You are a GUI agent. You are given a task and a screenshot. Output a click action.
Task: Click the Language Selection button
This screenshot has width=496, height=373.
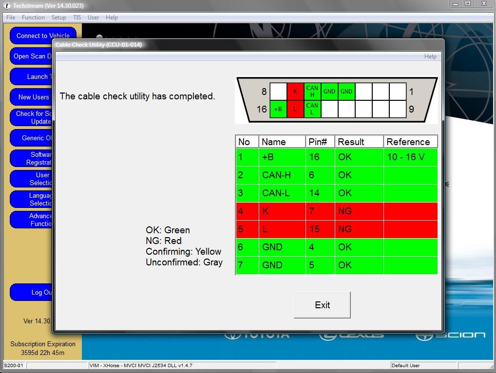(31, 199)
